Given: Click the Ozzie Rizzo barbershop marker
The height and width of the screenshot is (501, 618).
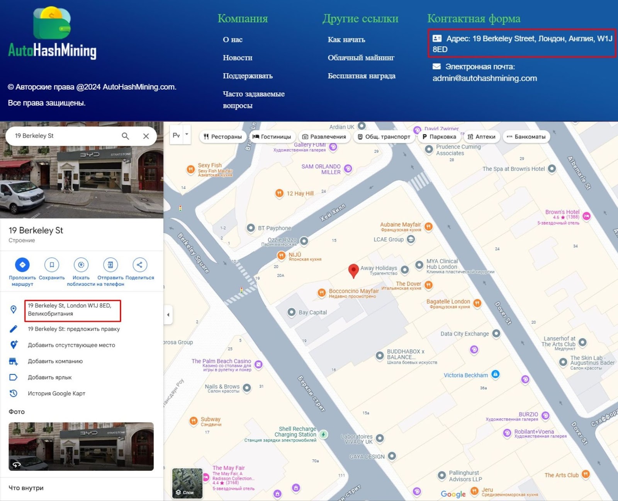Looking at the screenshot, I should [304, 241].
